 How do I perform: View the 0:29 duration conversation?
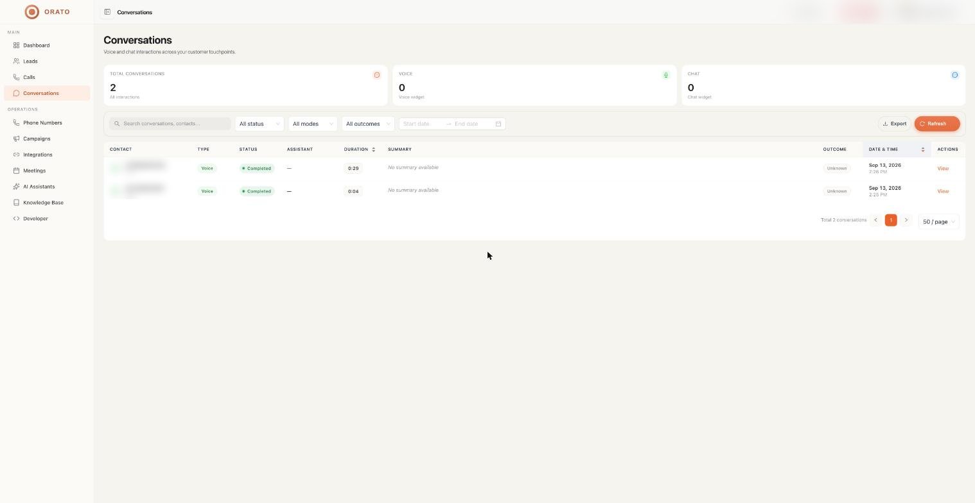point(943,169)
